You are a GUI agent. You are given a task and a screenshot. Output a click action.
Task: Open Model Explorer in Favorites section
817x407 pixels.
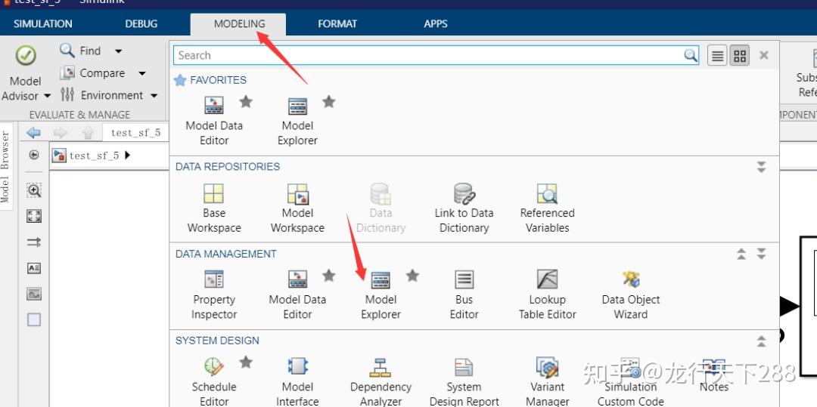pos(297,121)
